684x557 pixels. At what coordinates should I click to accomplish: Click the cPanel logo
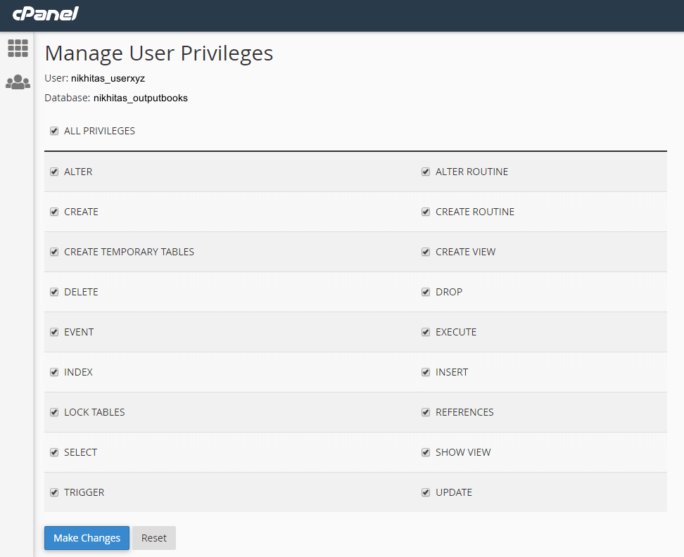[x=45, y=13]
